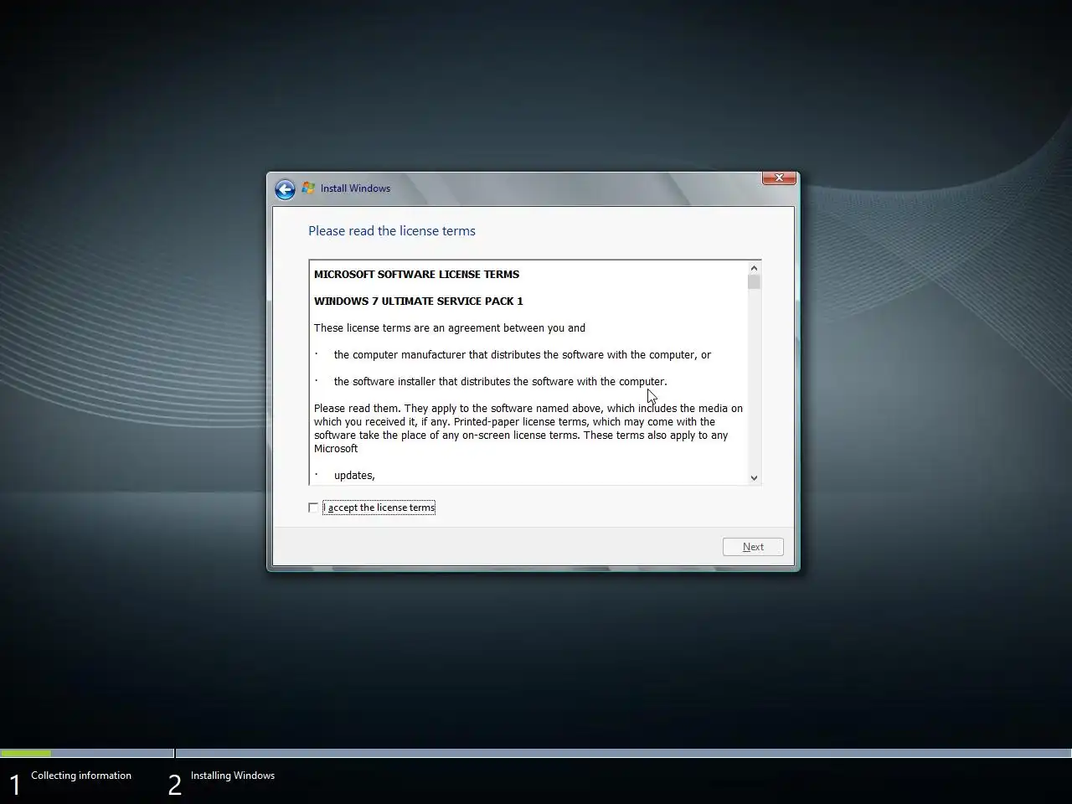Click 'MICROSOFT SOFTWARE LICENSE TERMS' heading text

pyautogui.click(x=416, y=275)
